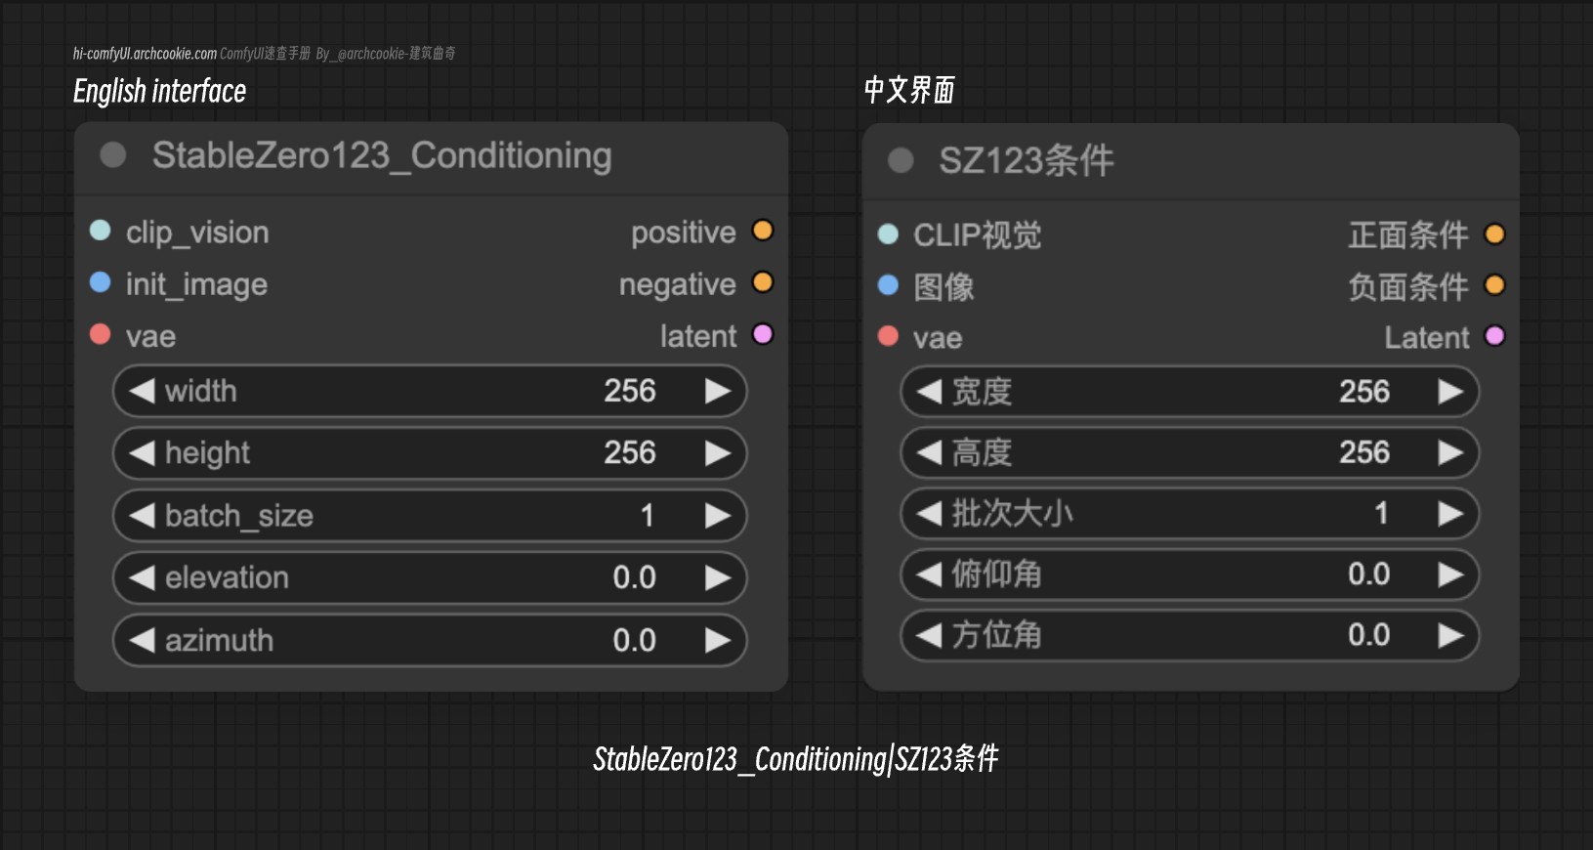Click the 负面条件 output socket dot
Image resolution: width=1593 pixels, height=850 pixels.
pyautogui.click(x=1494, y=284)
